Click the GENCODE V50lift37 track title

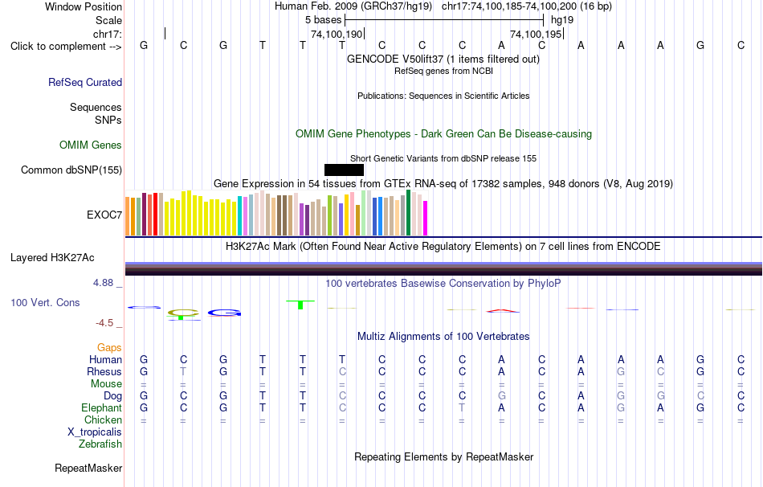[x=443, y=59]
